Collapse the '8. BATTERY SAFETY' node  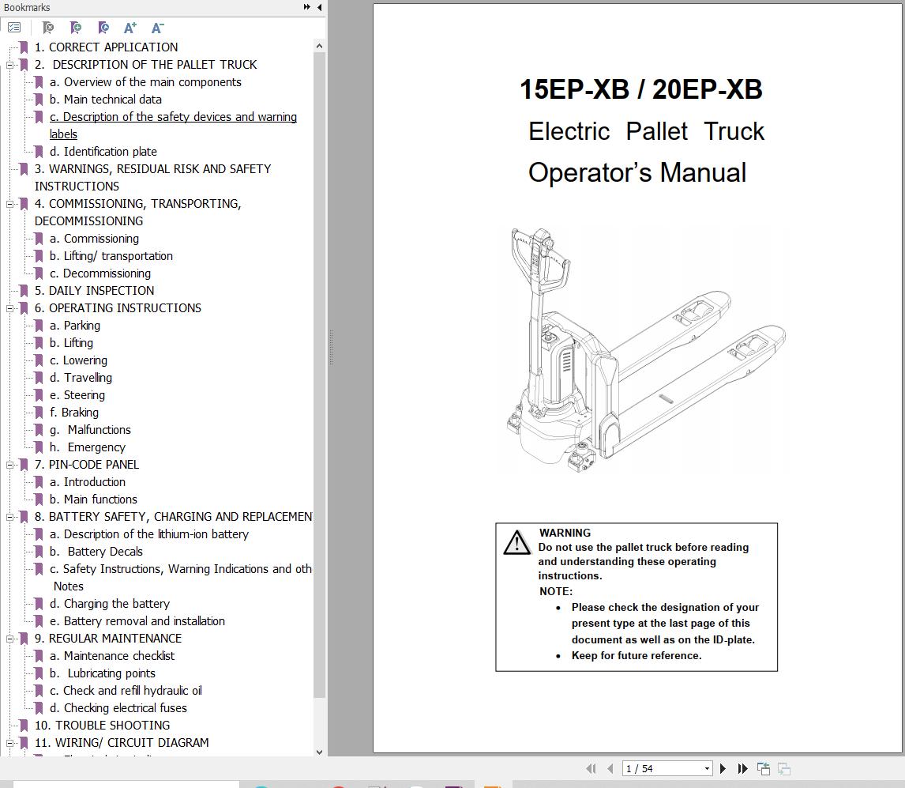[x=9, y=517]
